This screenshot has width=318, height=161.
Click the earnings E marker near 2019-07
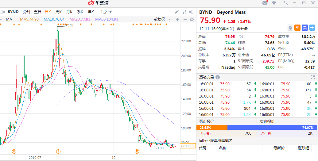pos(14,151)
